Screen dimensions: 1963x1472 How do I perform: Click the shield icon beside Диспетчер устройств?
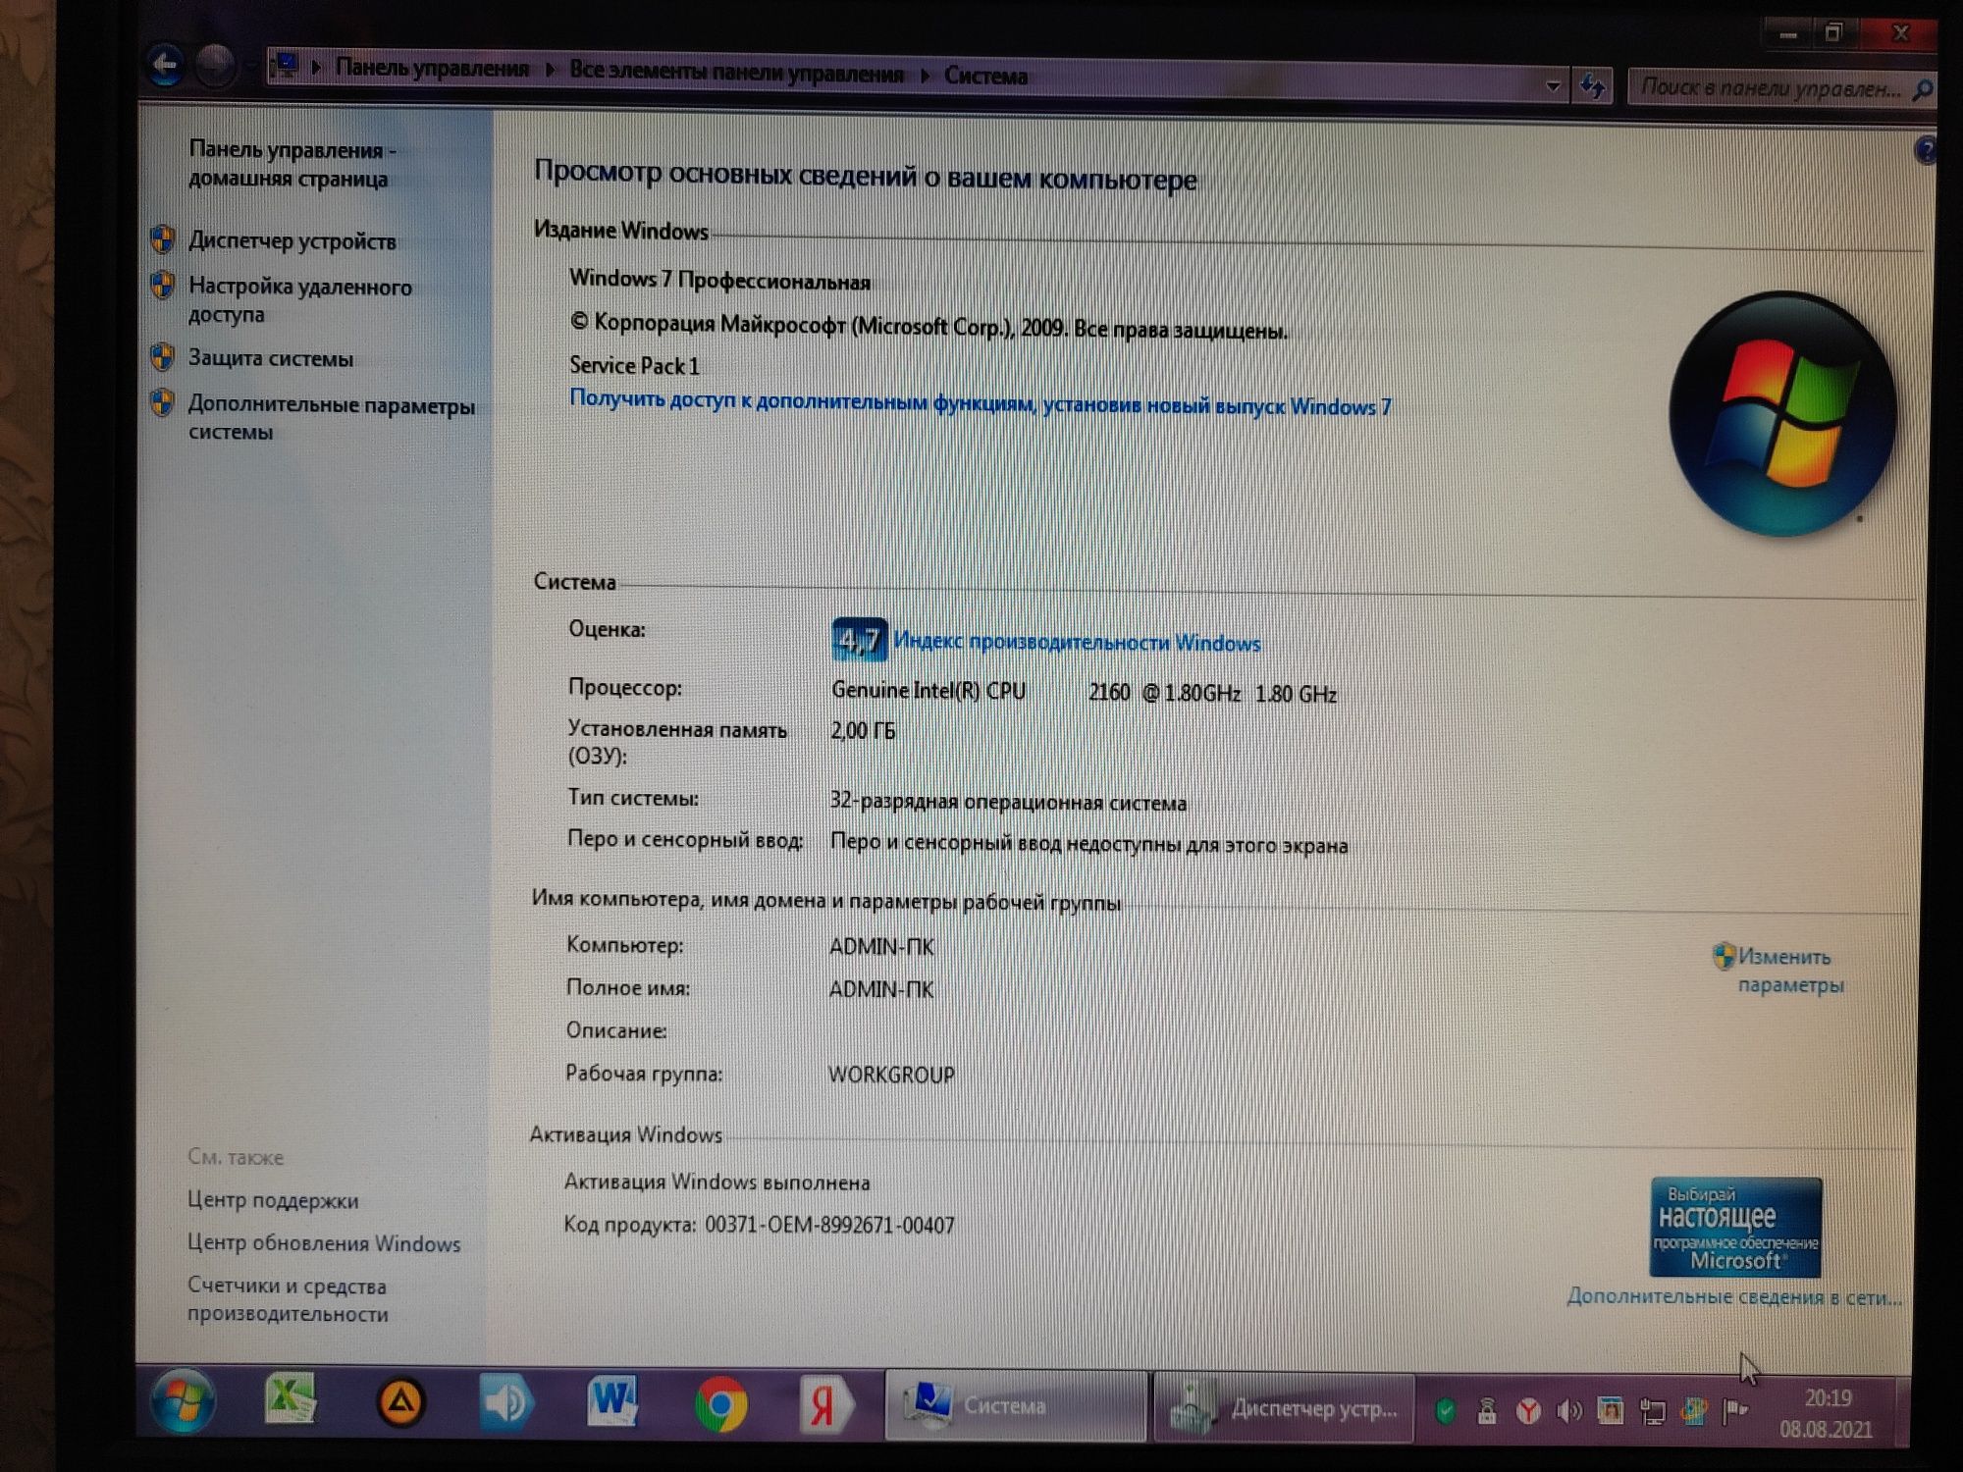tap(163, 239)
